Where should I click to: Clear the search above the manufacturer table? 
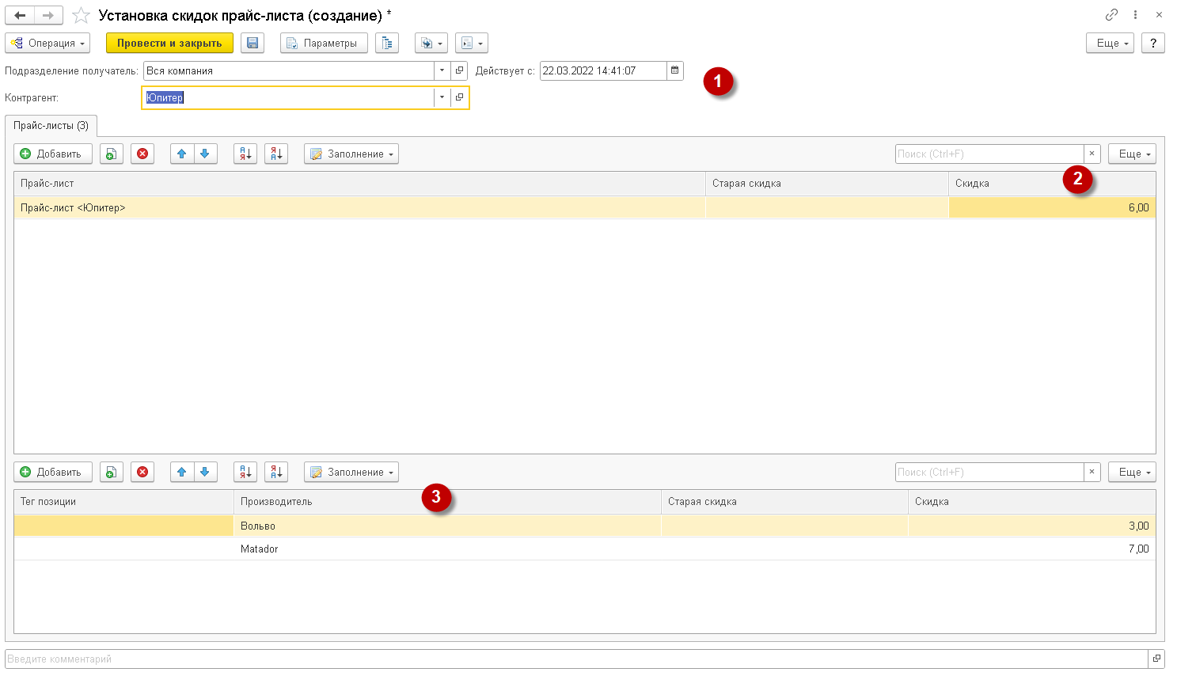coord(1092,472)
